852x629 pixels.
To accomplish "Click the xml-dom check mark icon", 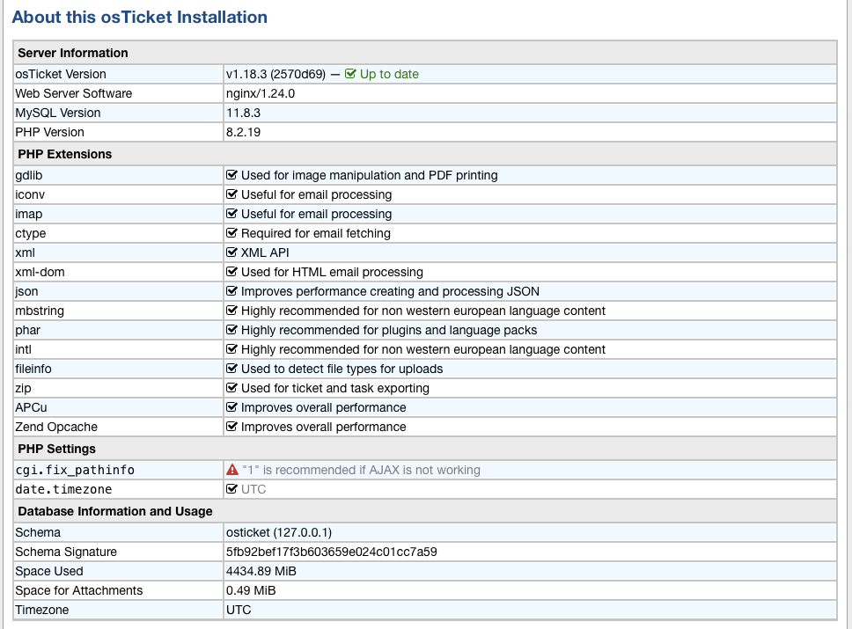I will 232,272.
